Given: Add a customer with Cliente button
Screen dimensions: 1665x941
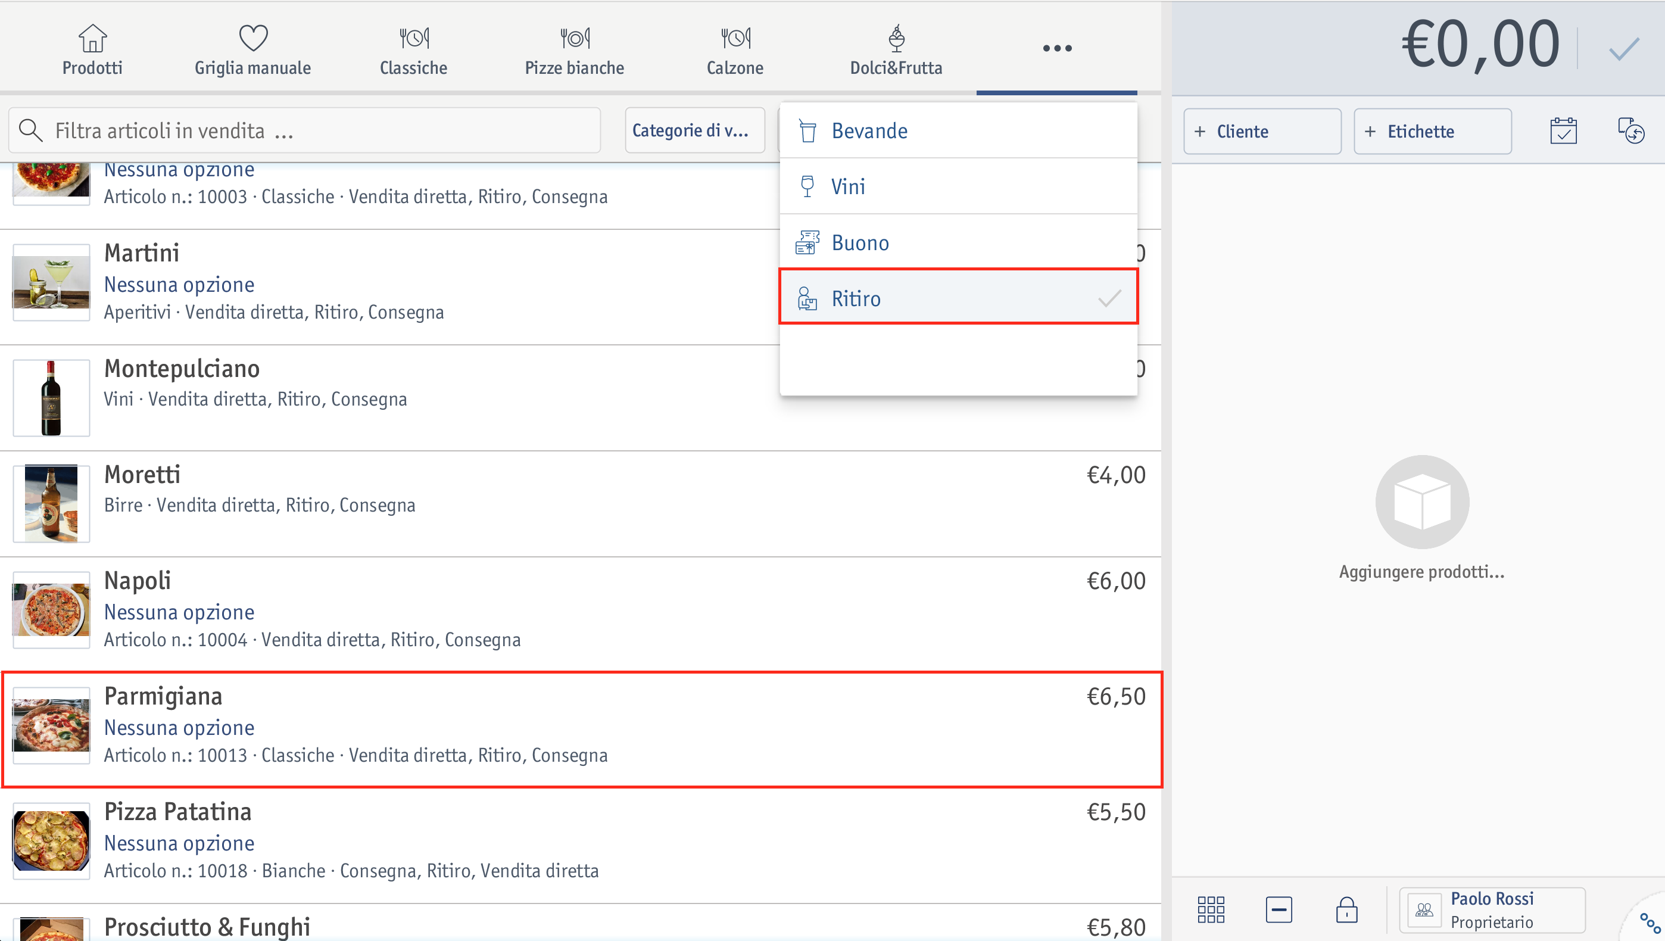Looking at the screenshot, I should (x=1262, y=131).
